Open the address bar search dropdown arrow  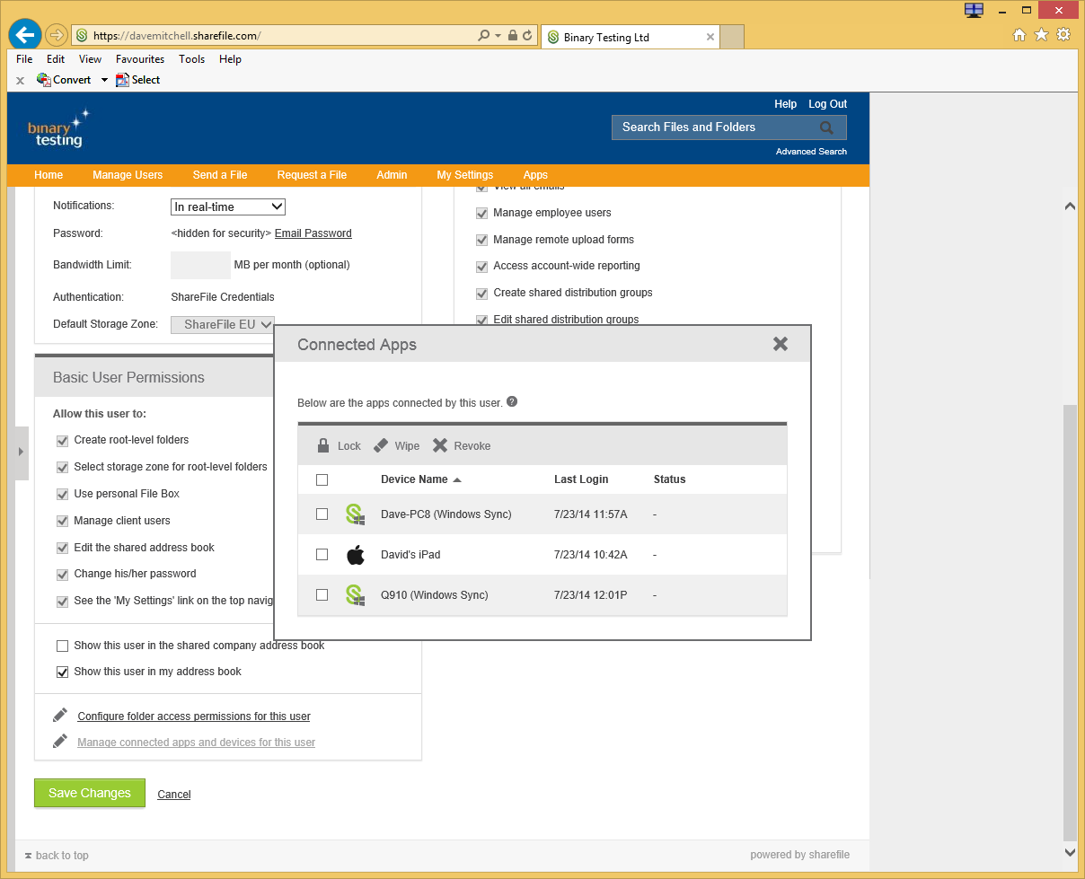click(498, 36)
